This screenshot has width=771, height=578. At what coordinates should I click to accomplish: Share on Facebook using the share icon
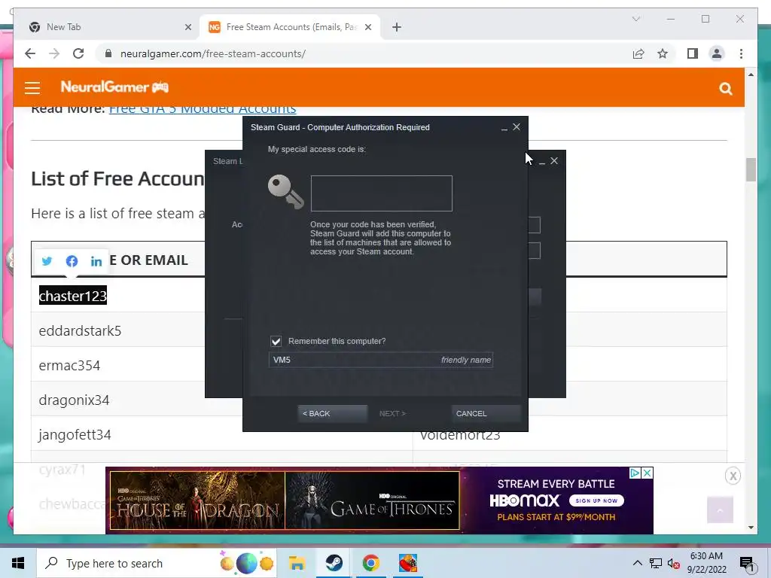coord(72,261)
